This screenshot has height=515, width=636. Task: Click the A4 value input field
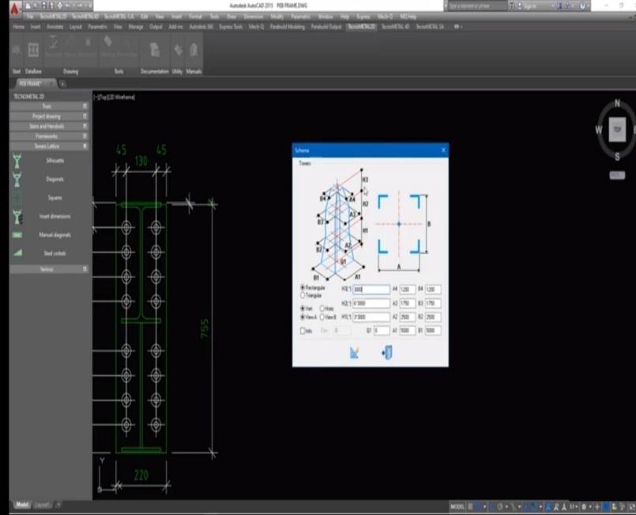point(407,289)
